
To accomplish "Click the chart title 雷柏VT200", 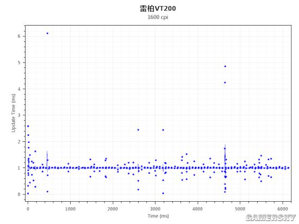I will pyautogui.click(x=158, y=9).
